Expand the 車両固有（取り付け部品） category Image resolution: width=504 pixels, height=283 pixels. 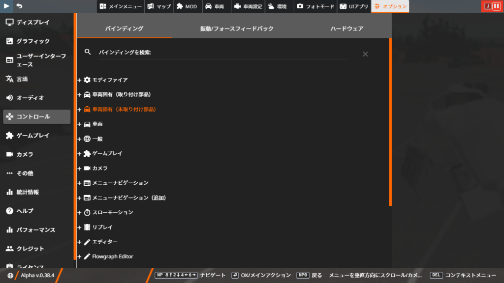121,94
